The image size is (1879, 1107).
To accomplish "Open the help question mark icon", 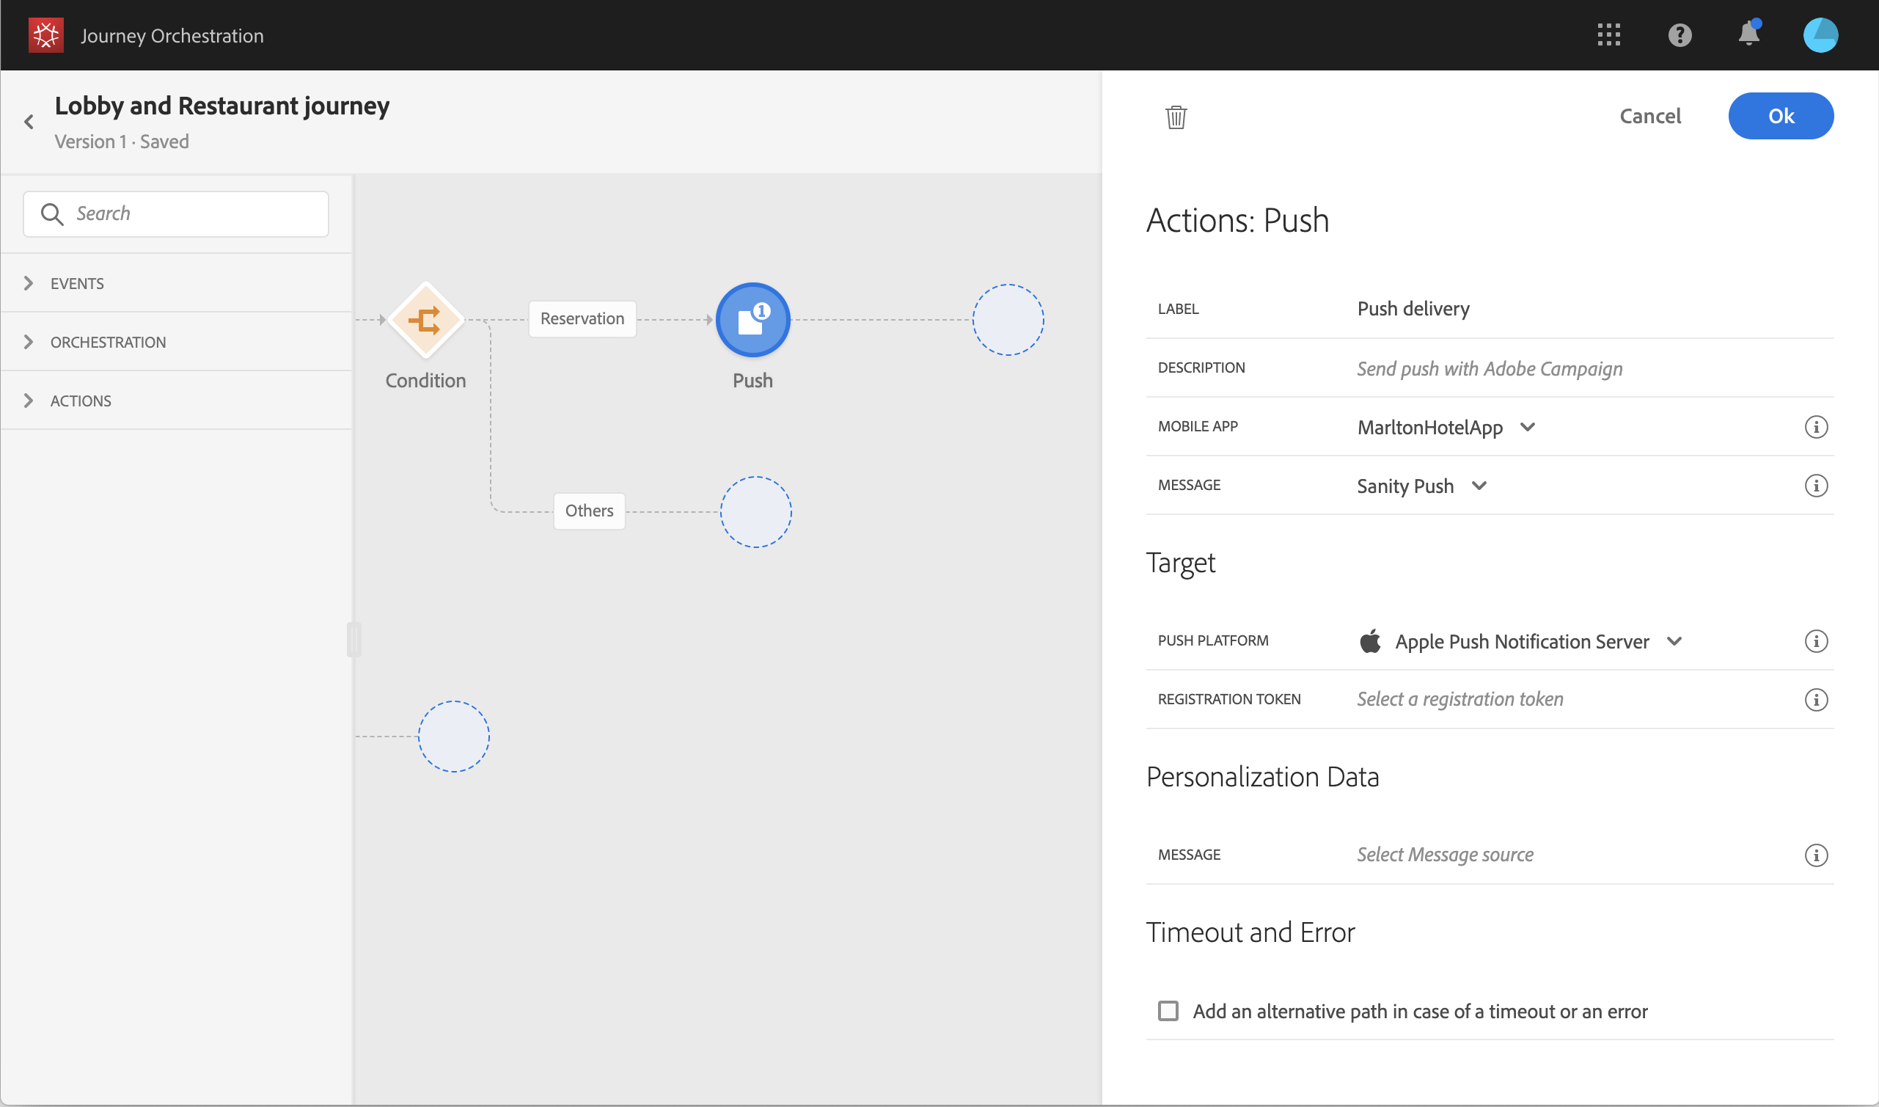I will pos(1680,35).
